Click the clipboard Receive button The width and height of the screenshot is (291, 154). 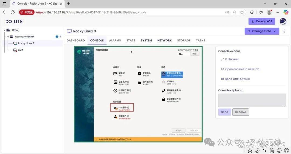[241, 112]
